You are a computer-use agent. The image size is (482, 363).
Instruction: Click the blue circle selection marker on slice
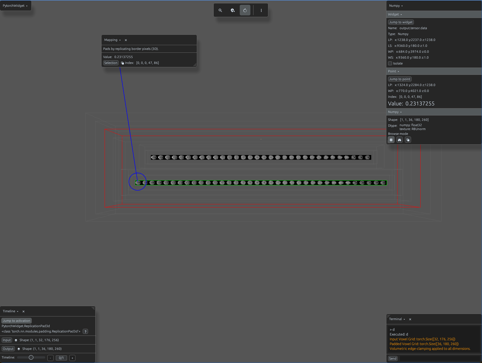(137, 182)
